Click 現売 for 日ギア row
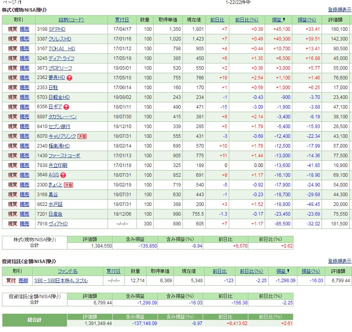 25,107
